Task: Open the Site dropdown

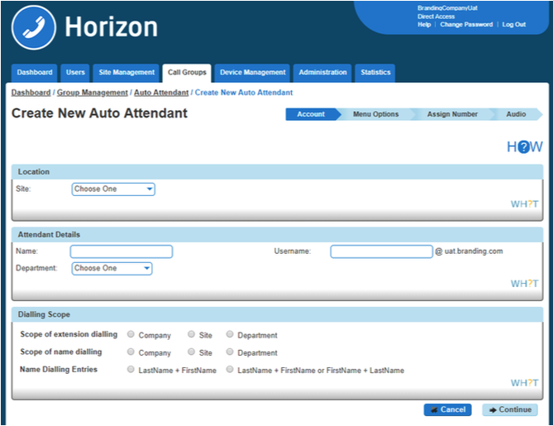Action: [x=113, y=189]
